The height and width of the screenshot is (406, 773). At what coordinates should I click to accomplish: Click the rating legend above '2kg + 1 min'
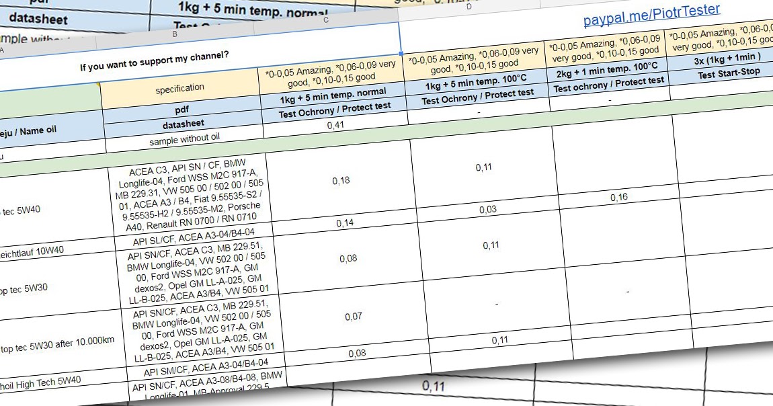pyautogui.click(x=605, y=49)
